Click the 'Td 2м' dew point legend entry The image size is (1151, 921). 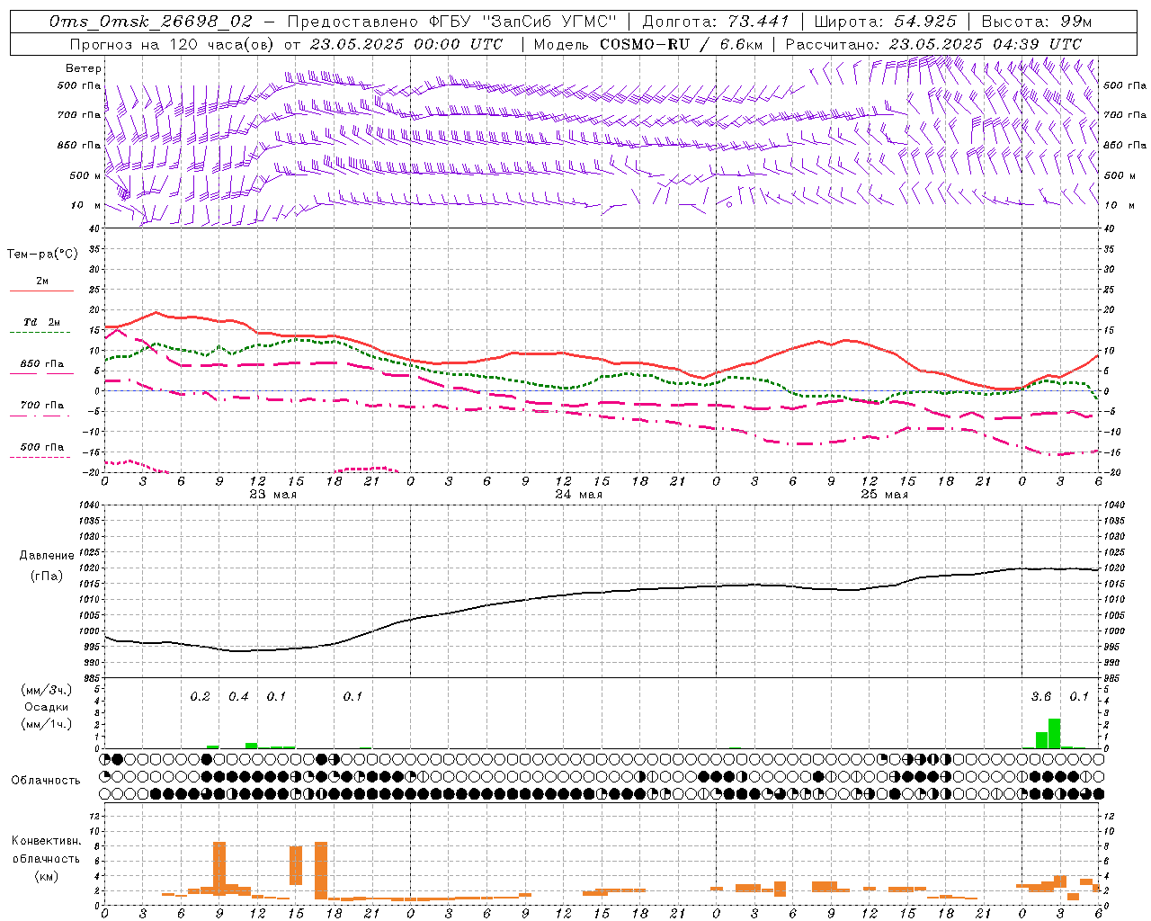click(41, 326)
